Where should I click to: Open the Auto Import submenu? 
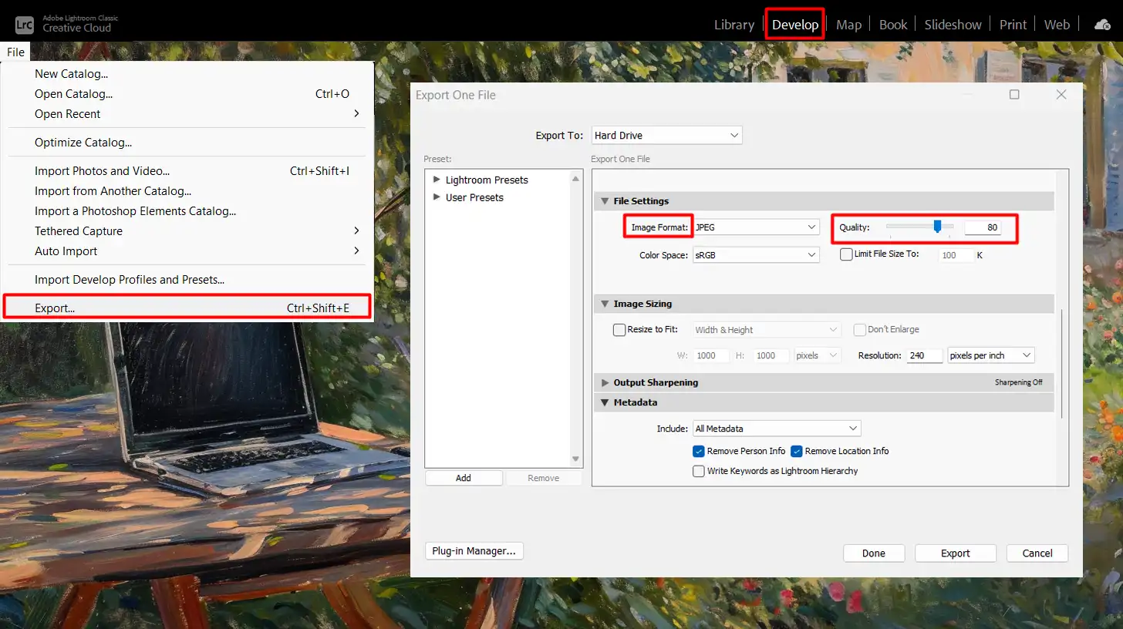point(187,251)
